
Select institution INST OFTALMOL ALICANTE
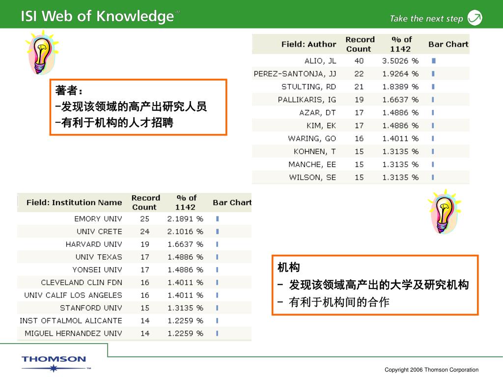71,321
